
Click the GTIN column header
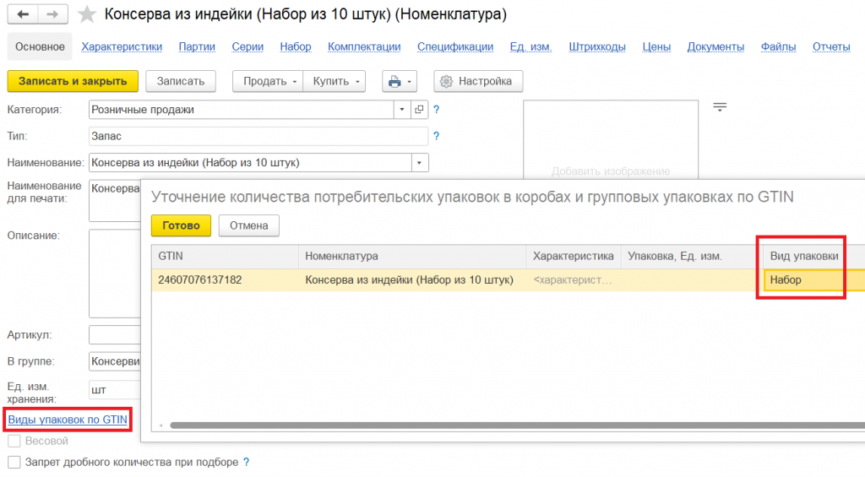pyautogui.click(x=225, y=257)
